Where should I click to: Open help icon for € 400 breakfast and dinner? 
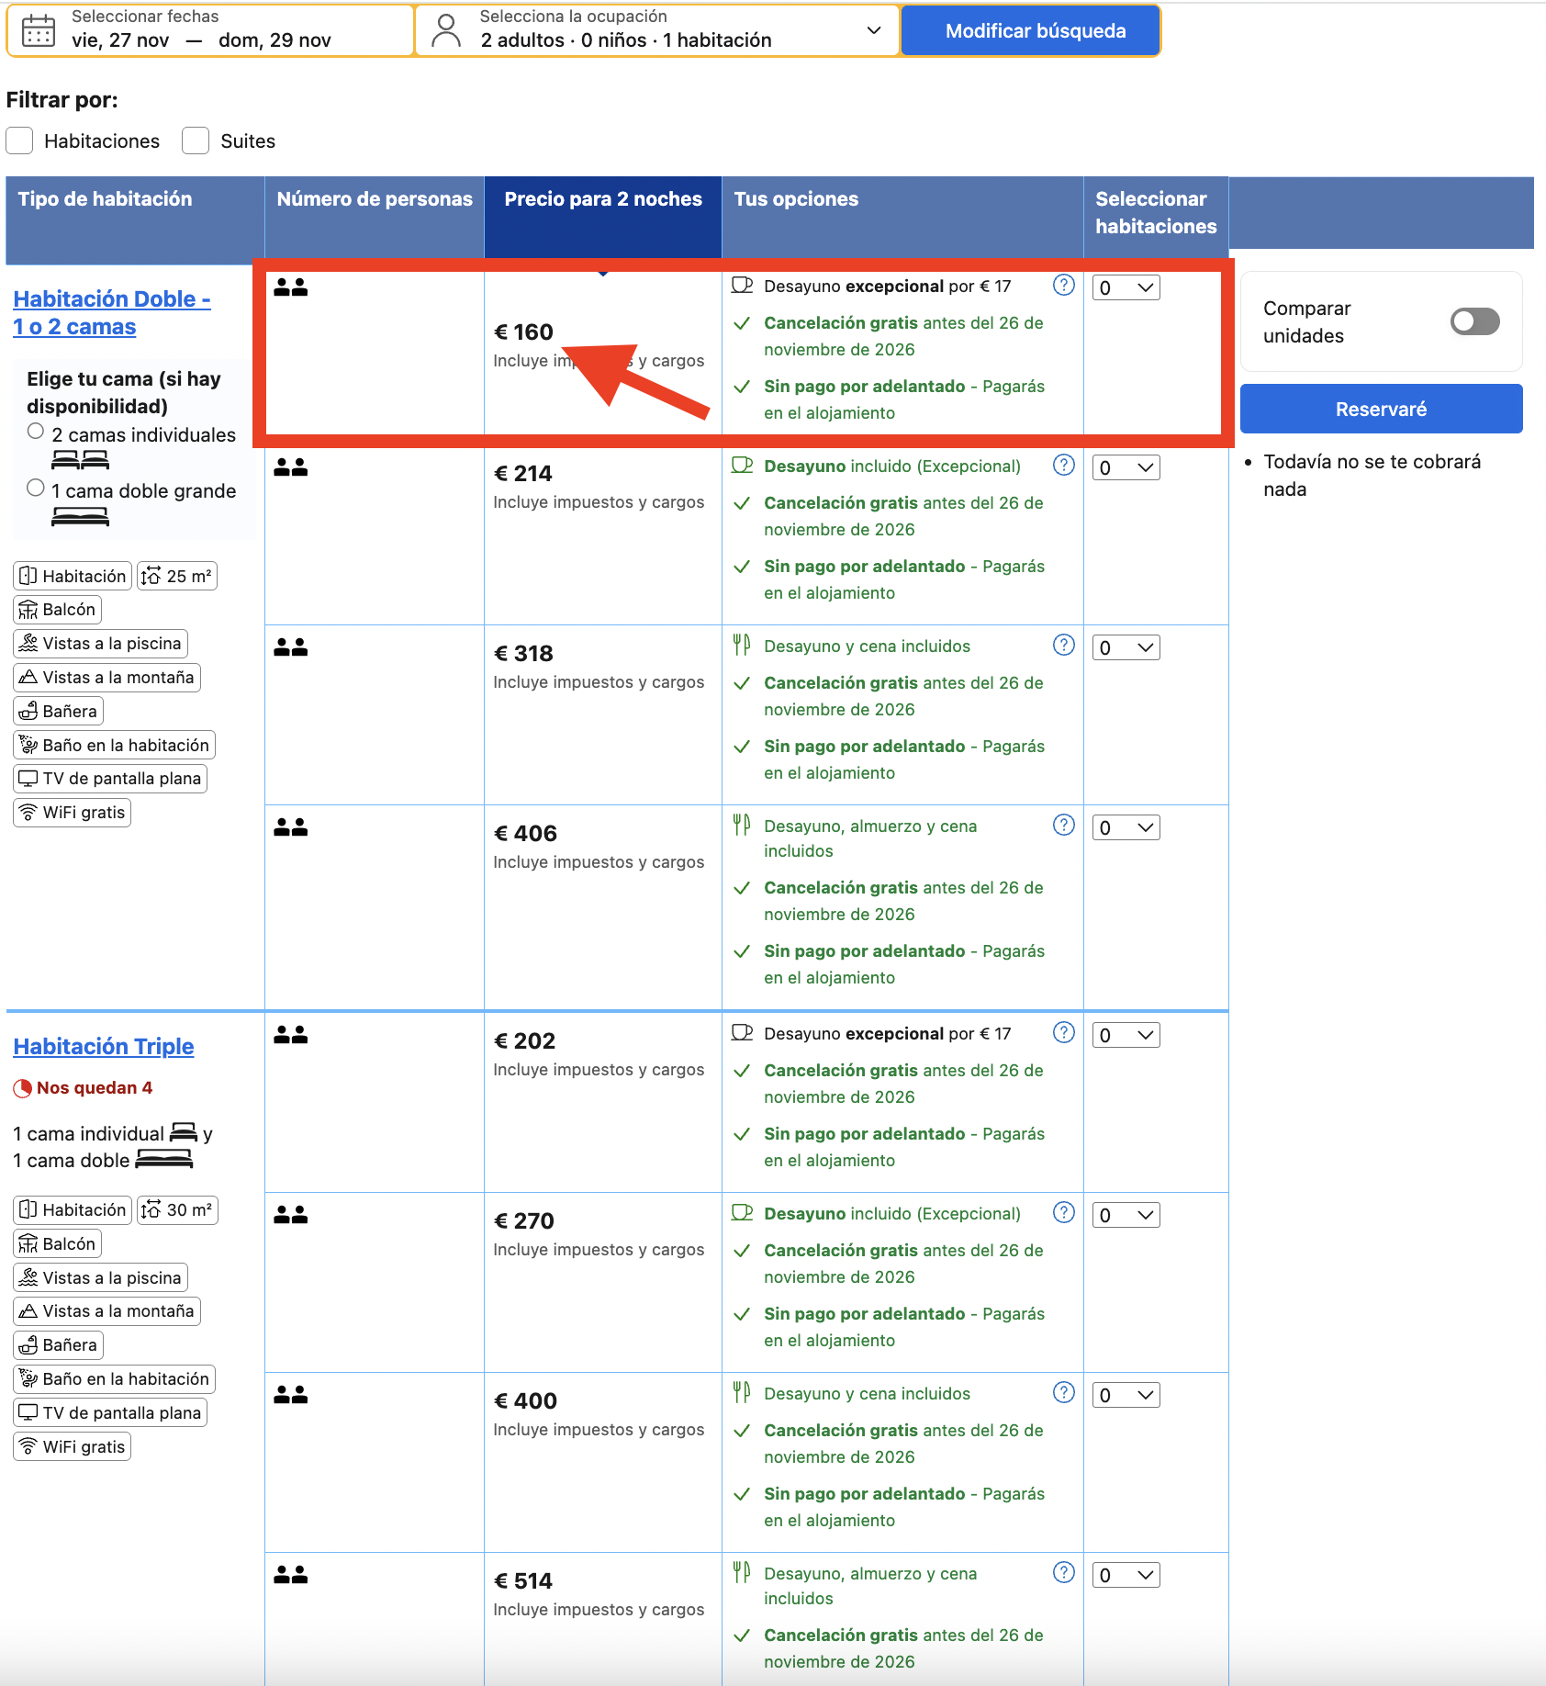coord(1063,1393)
